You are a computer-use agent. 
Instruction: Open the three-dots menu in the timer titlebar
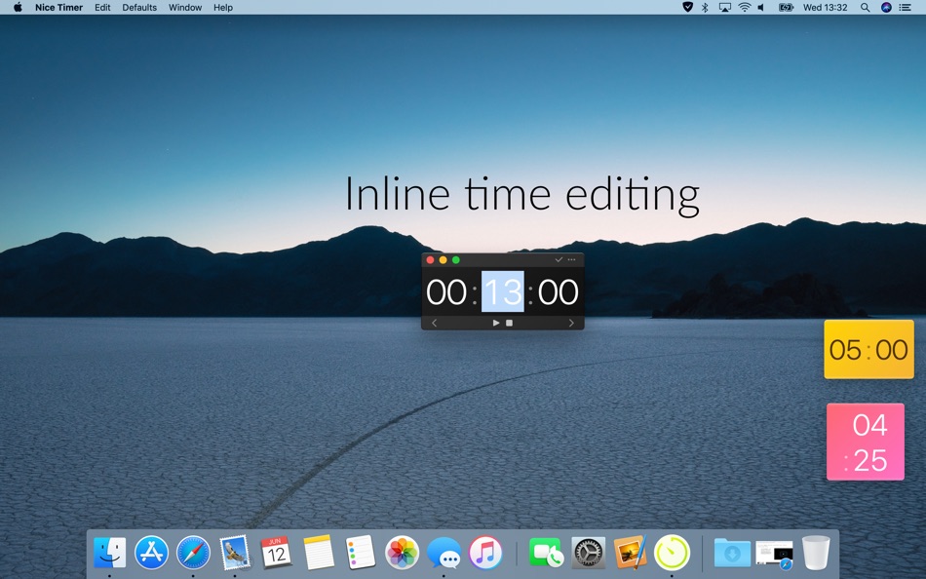571,260
